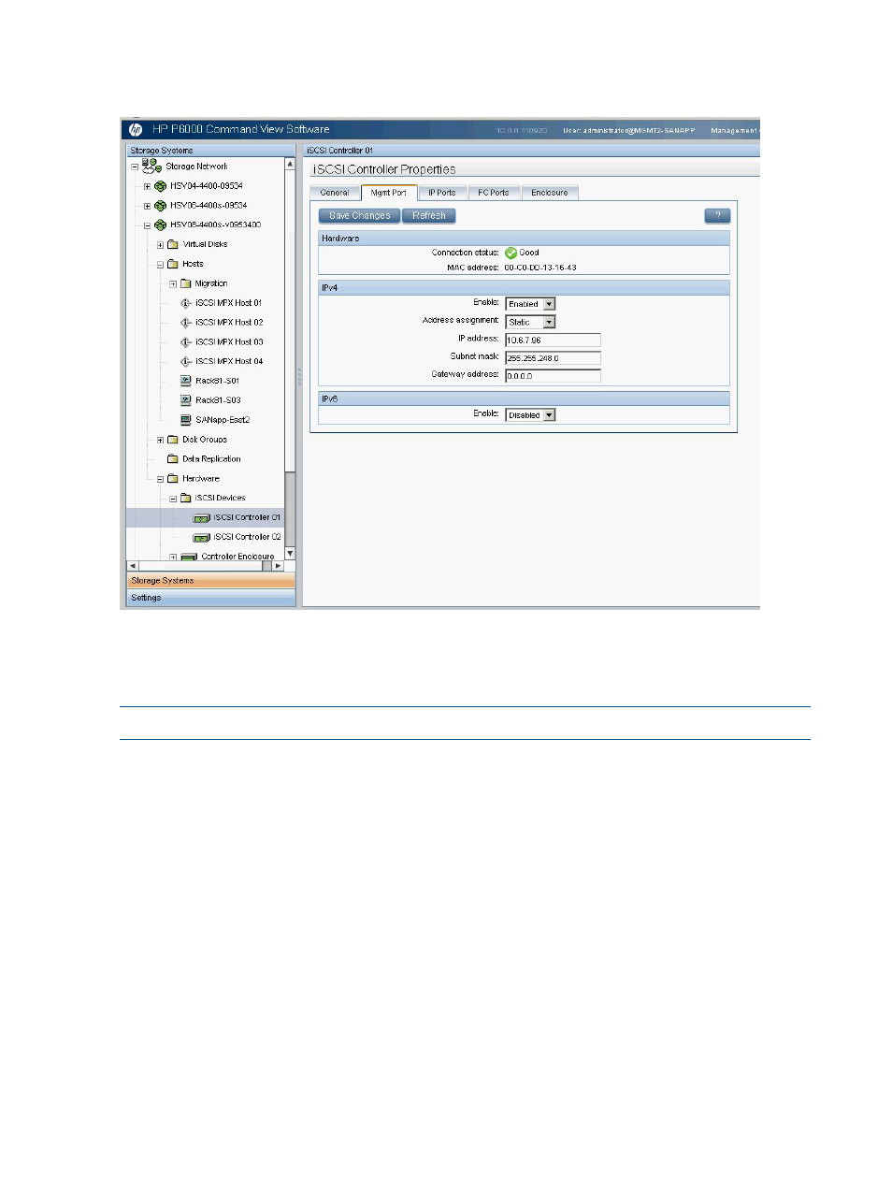Image resolution: width=892 pixels, height=1188 pixels.
Task: Collapse the HSV08-4400s-v0953400 node
Action: click(147, 225)
